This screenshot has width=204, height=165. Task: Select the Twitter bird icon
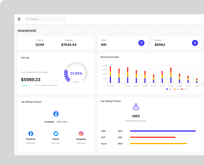click(x=56, y=133)
